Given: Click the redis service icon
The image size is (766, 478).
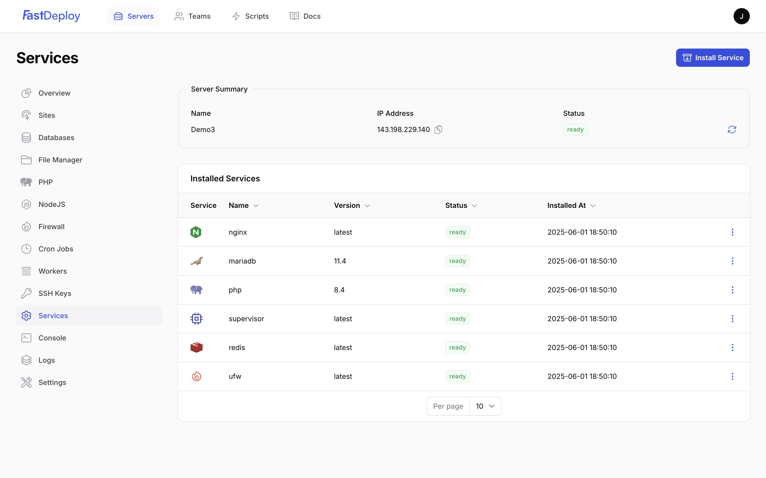Looking at the screenshot, I should [196, 347].
